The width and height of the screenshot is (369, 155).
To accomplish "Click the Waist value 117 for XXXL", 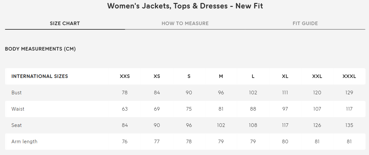I will pyautogui.click(x=349, y=109).
